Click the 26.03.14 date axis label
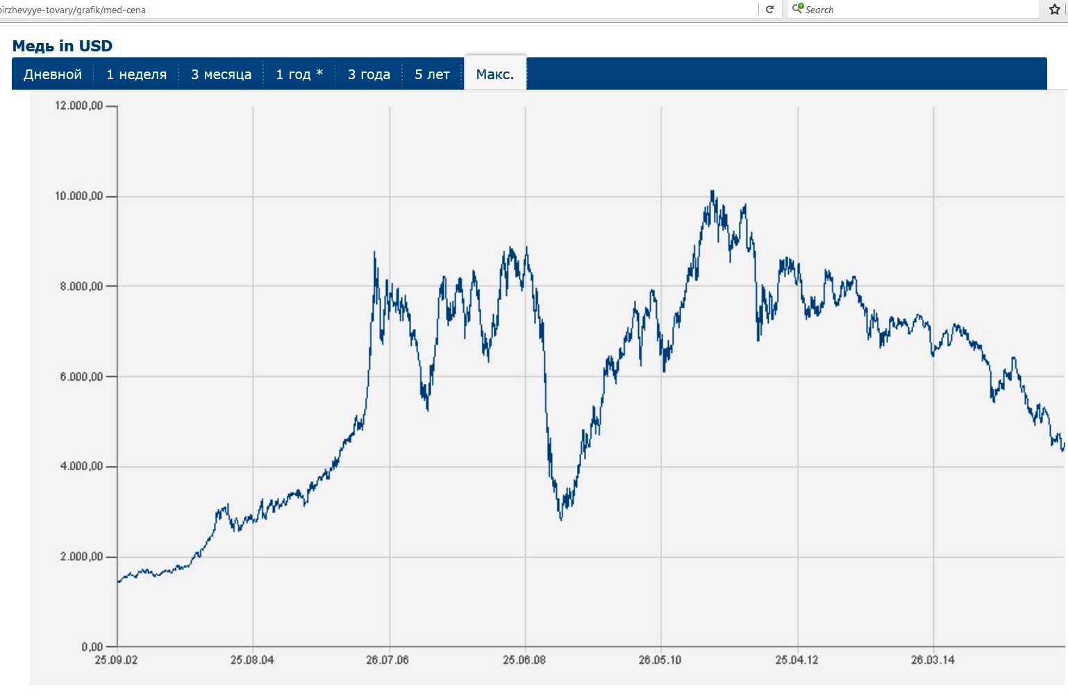 tap(933, 660)
